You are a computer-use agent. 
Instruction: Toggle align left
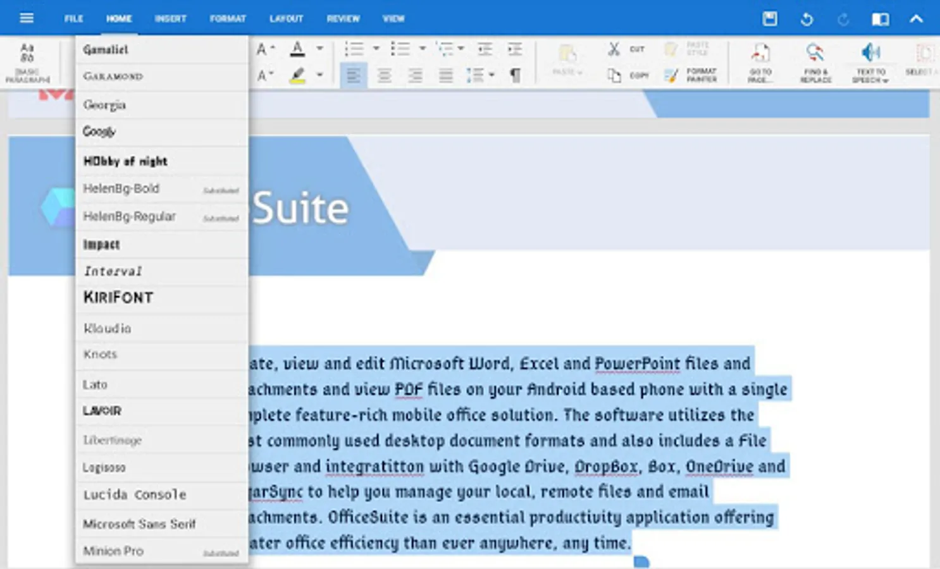click(353, 76)
